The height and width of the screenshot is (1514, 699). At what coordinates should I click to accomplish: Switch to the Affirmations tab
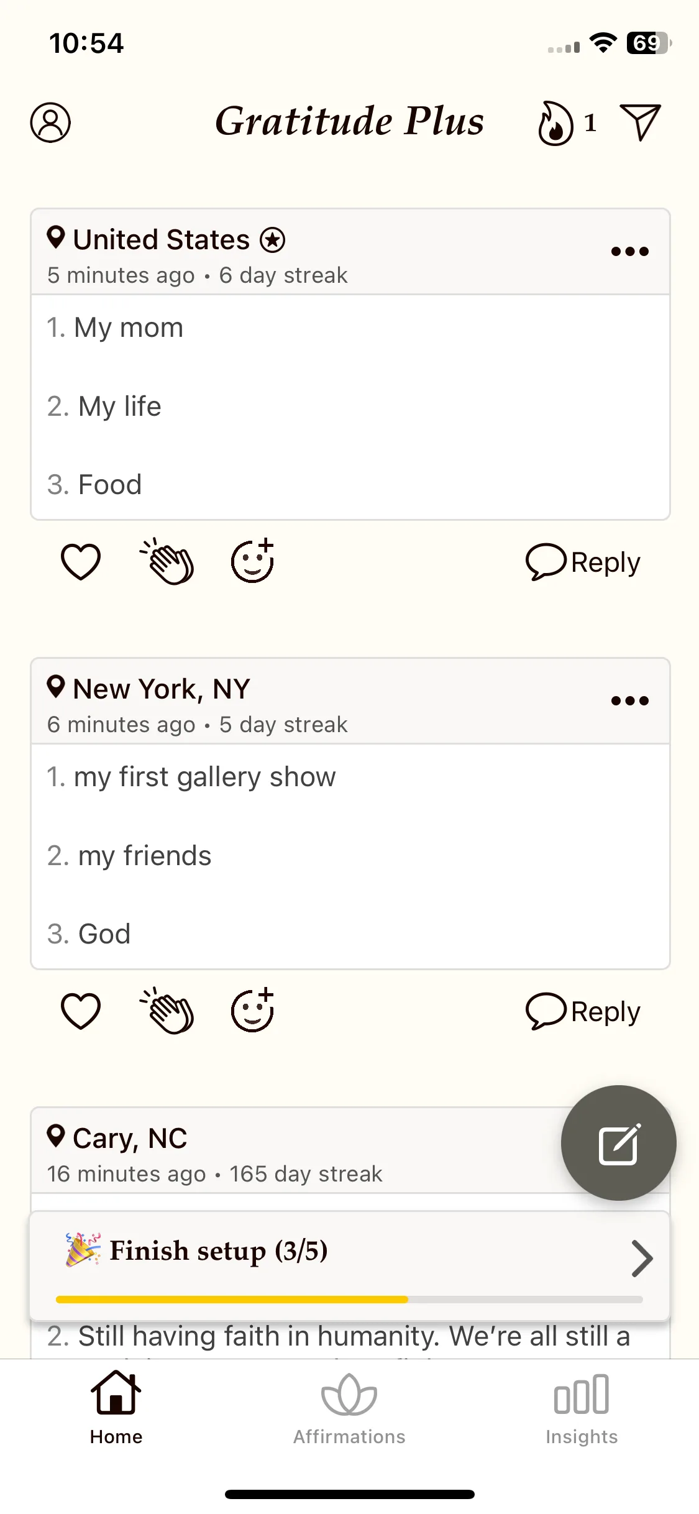click(349, 1410)
